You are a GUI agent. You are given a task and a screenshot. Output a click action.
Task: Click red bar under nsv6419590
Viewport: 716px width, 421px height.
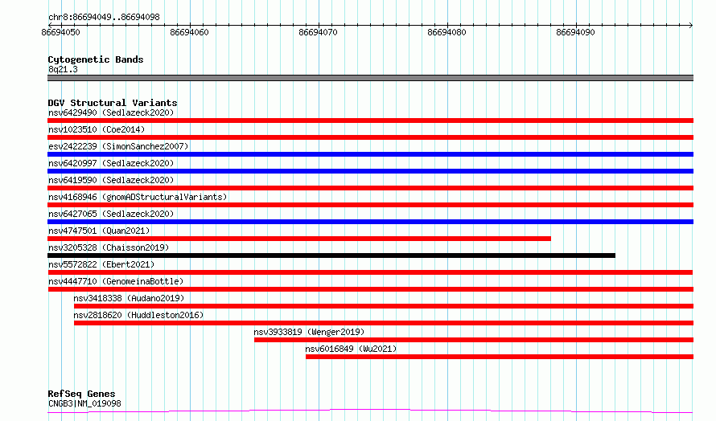point(370,188)
